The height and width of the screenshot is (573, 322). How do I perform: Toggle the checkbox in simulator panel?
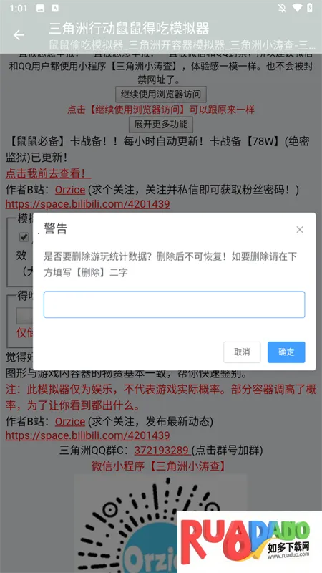coord(24,237)
